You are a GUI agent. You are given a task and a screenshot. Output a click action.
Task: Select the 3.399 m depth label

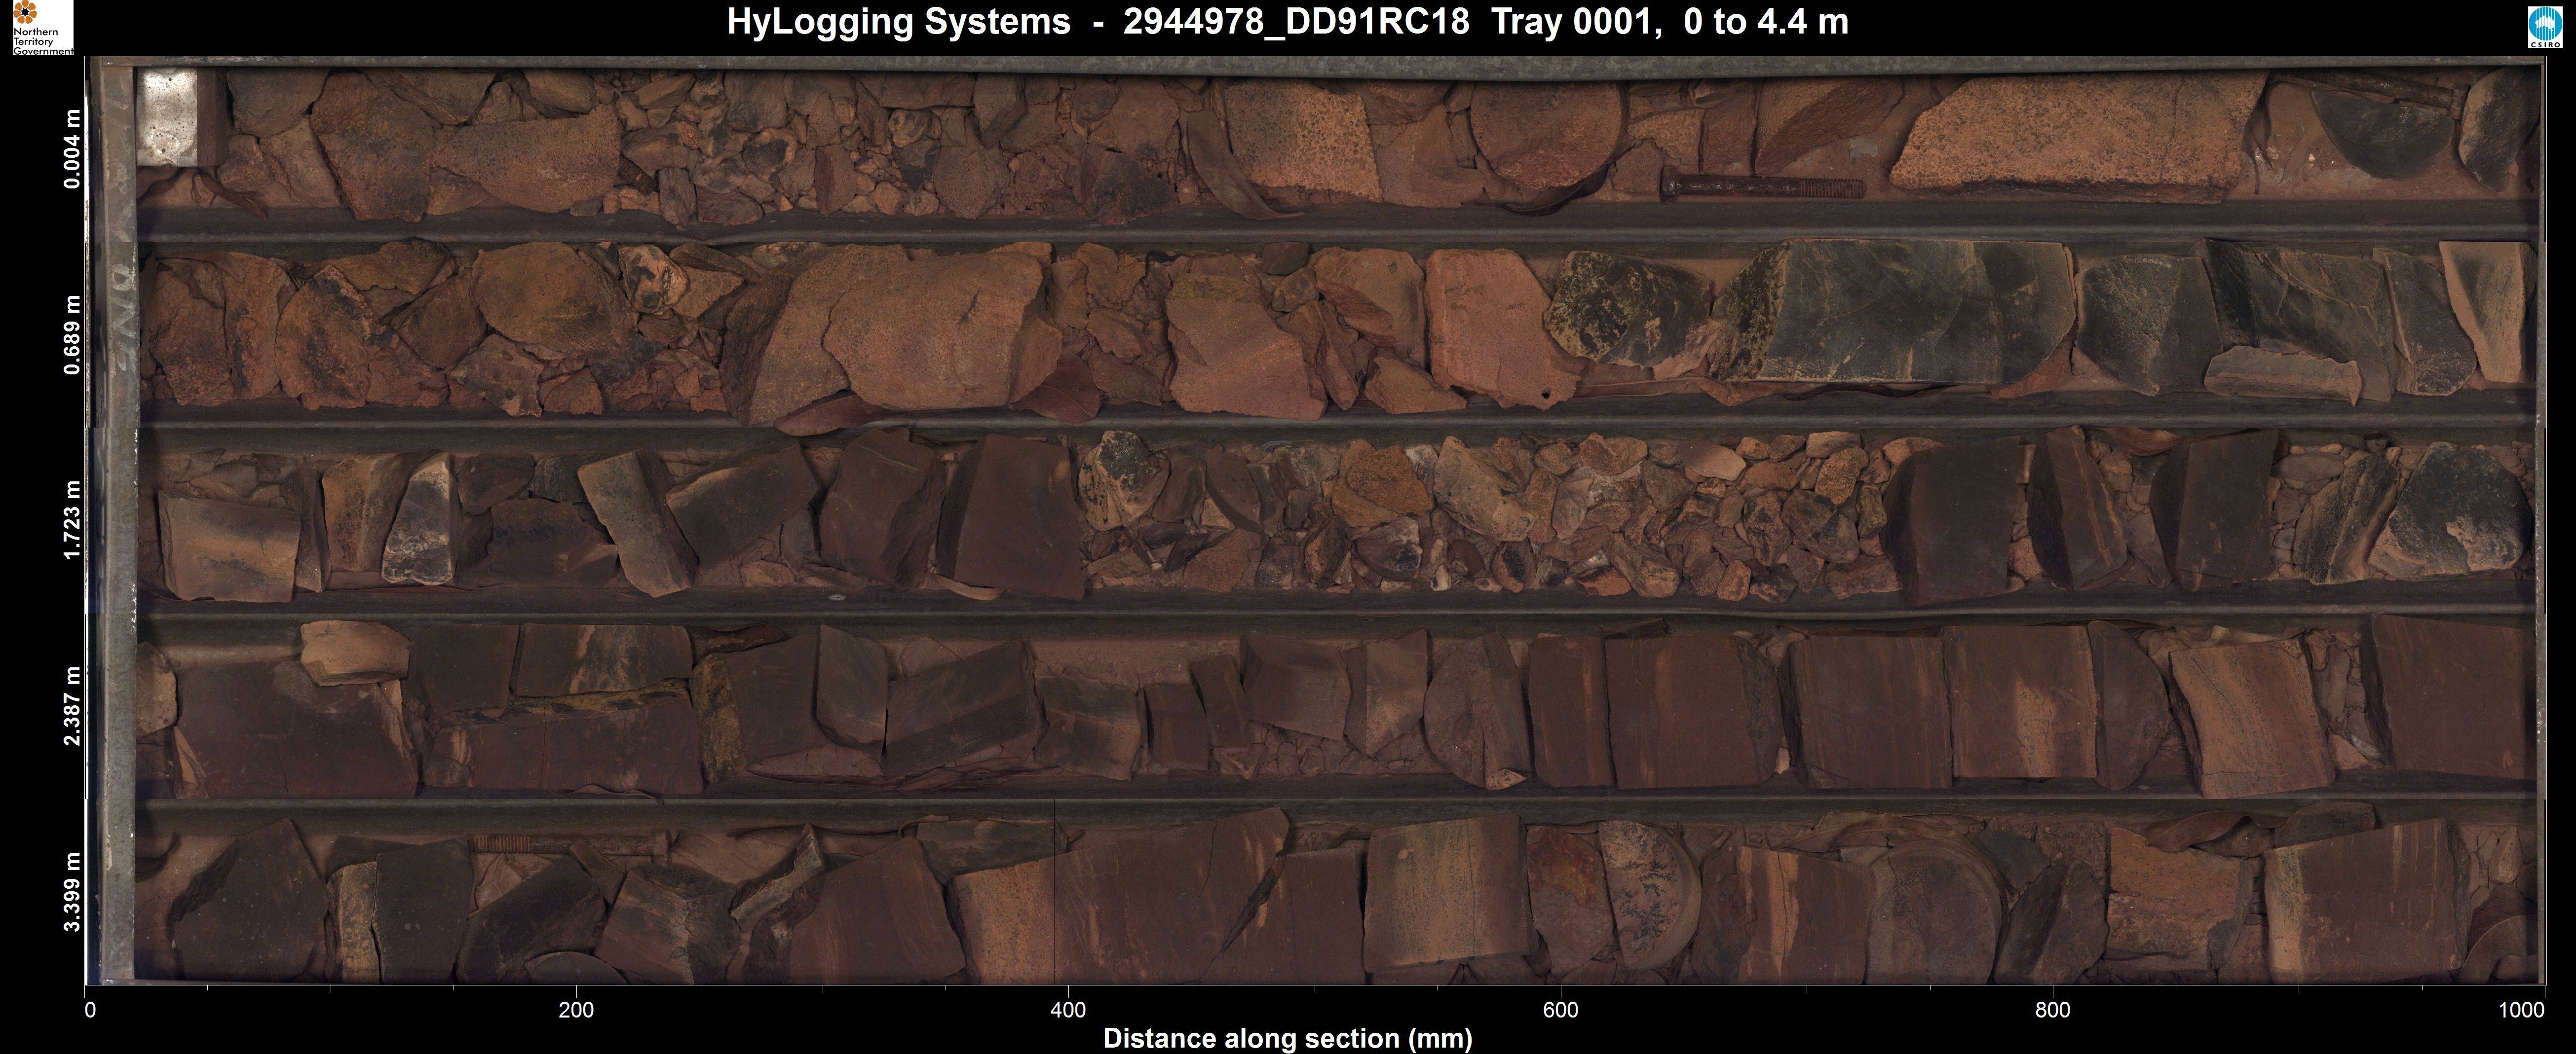[72, 892]
